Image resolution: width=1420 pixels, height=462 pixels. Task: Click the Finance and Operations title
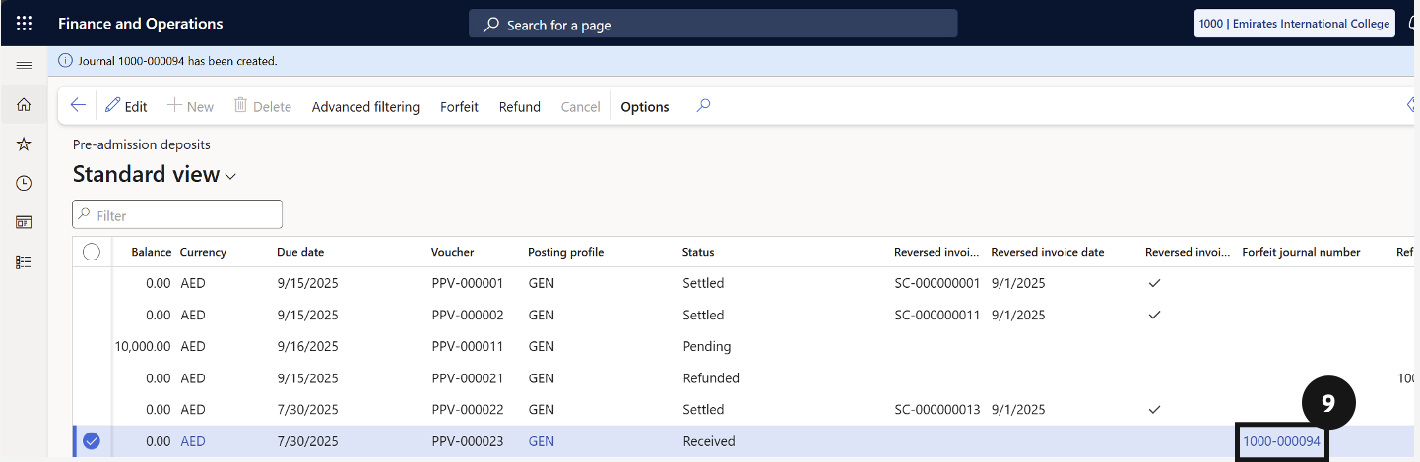141,24
